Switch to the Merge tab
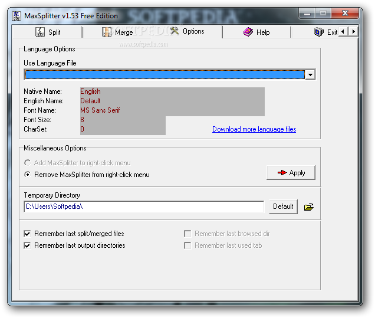Image resolution: width=375 pixels, height=318 pixels. tap(117, 32)
